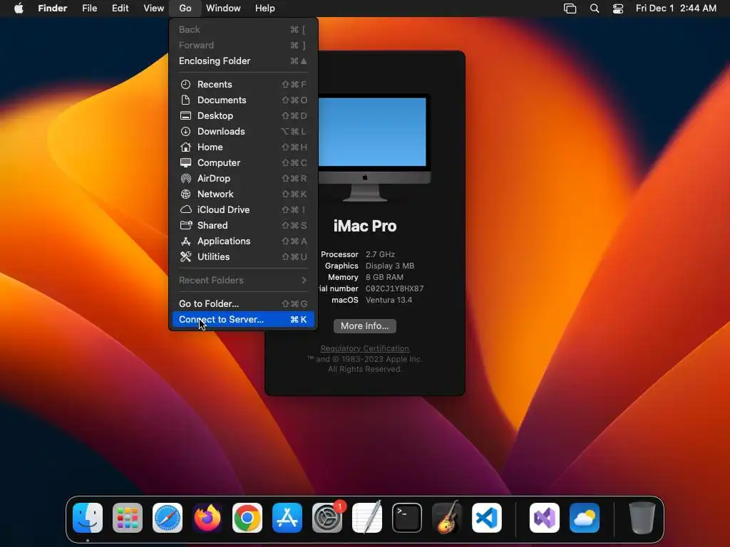The height and width of the screenshot is (547, 730).
Task: Choose Network in the Go menu
Action: pyautogui.click(x=243, y=194)
